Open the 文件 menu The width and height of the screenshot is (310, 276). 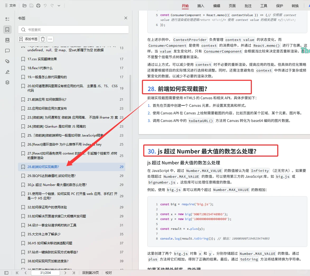click(x=10, y=6)
